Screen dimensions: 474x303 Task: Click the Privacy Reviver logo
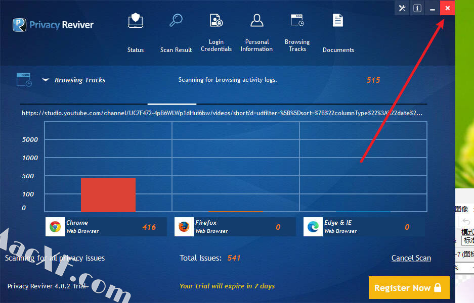click(x=53, y=24)
